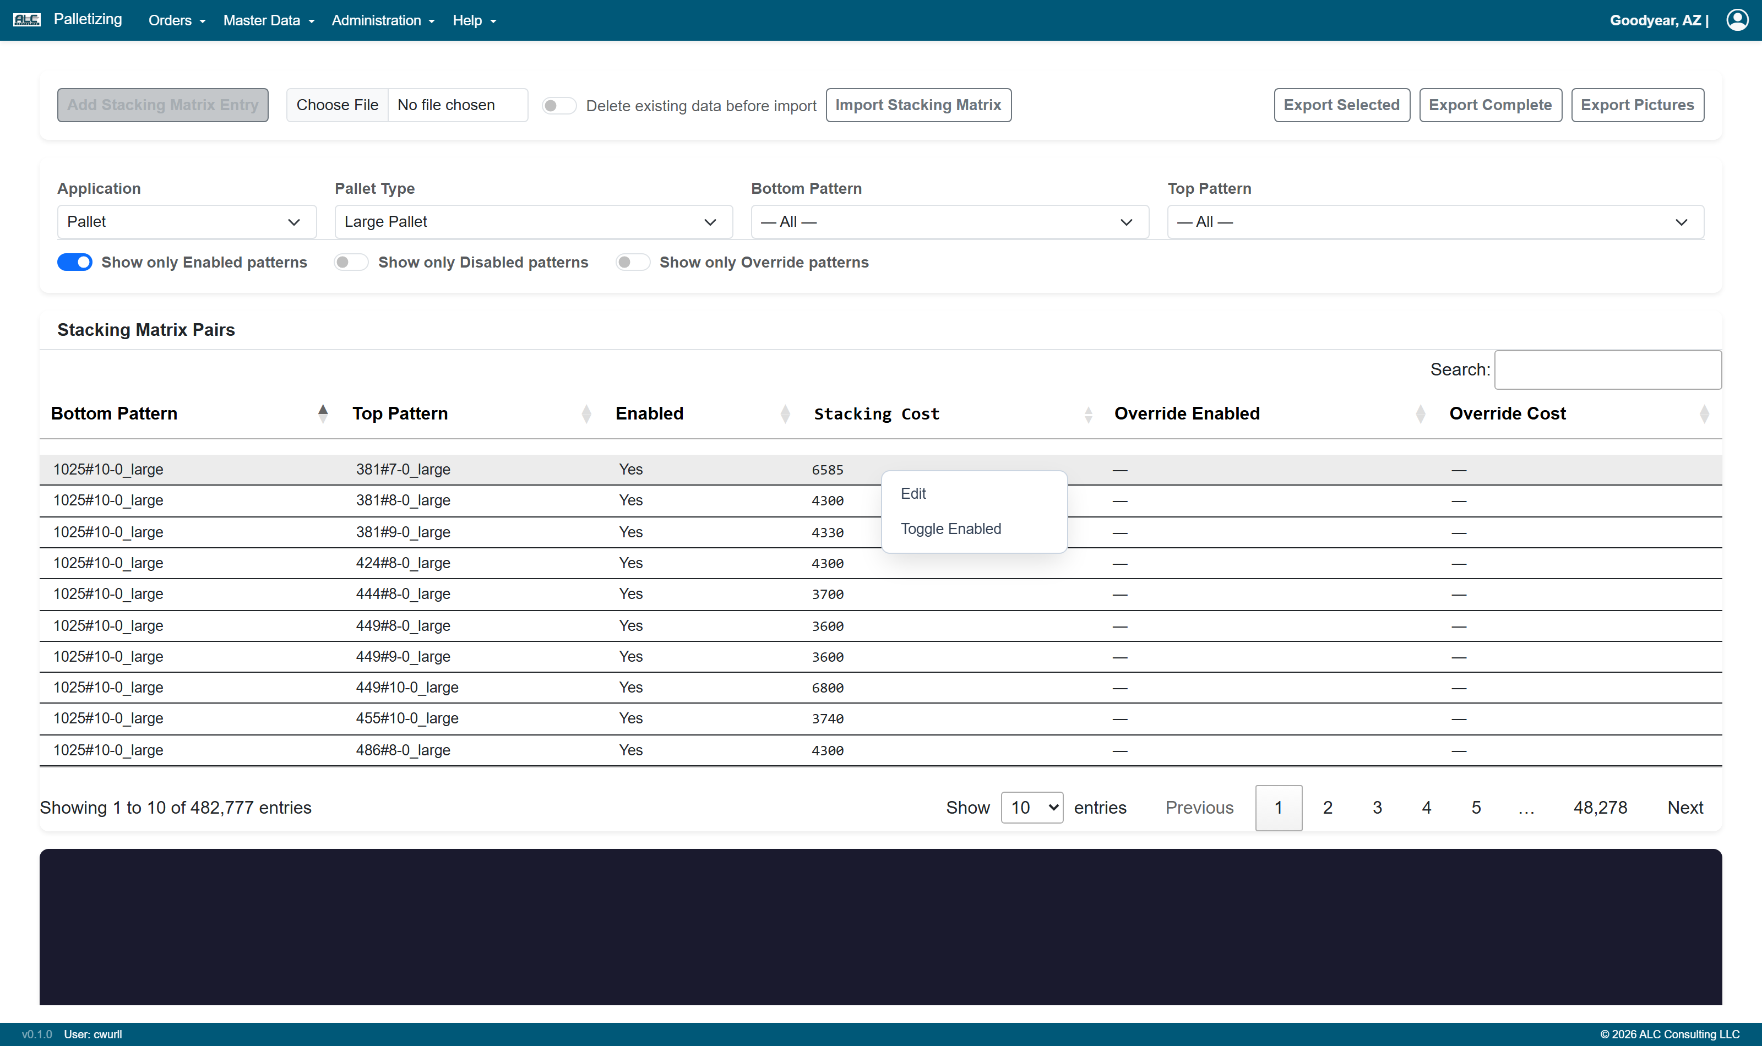Click stacking cost value 4330

point(828,533)
